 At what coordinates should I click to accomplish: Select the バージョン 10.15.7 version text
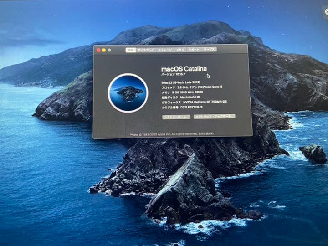tap(173, 74)
